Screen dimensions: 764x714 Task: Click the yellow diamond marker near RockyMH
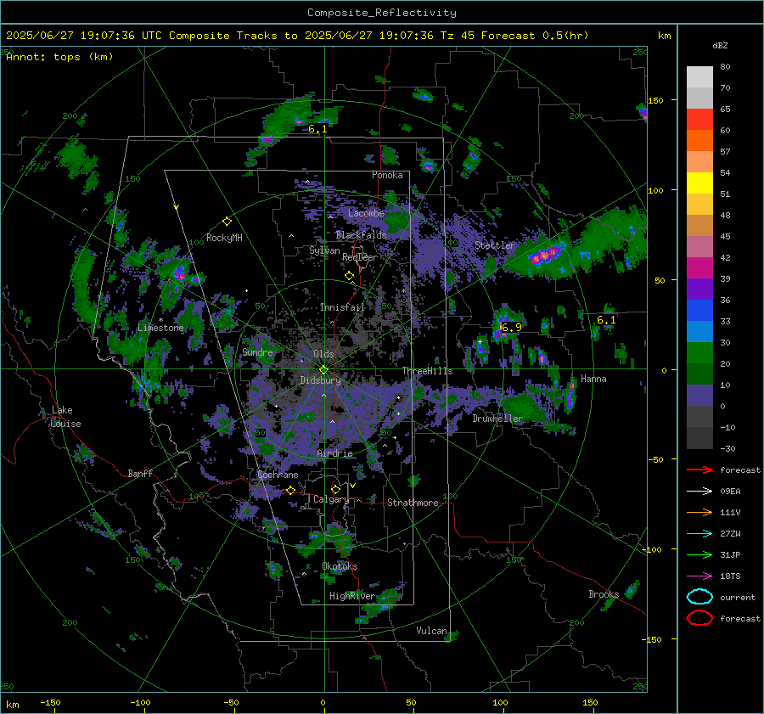227,222
